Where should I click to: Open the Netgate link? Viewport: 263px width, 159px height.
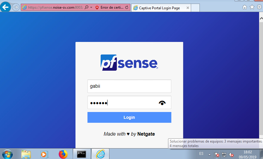146,134
